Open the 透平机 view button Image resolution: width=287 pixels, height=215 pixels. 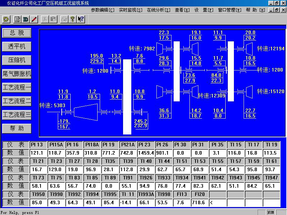click(17, 46)
